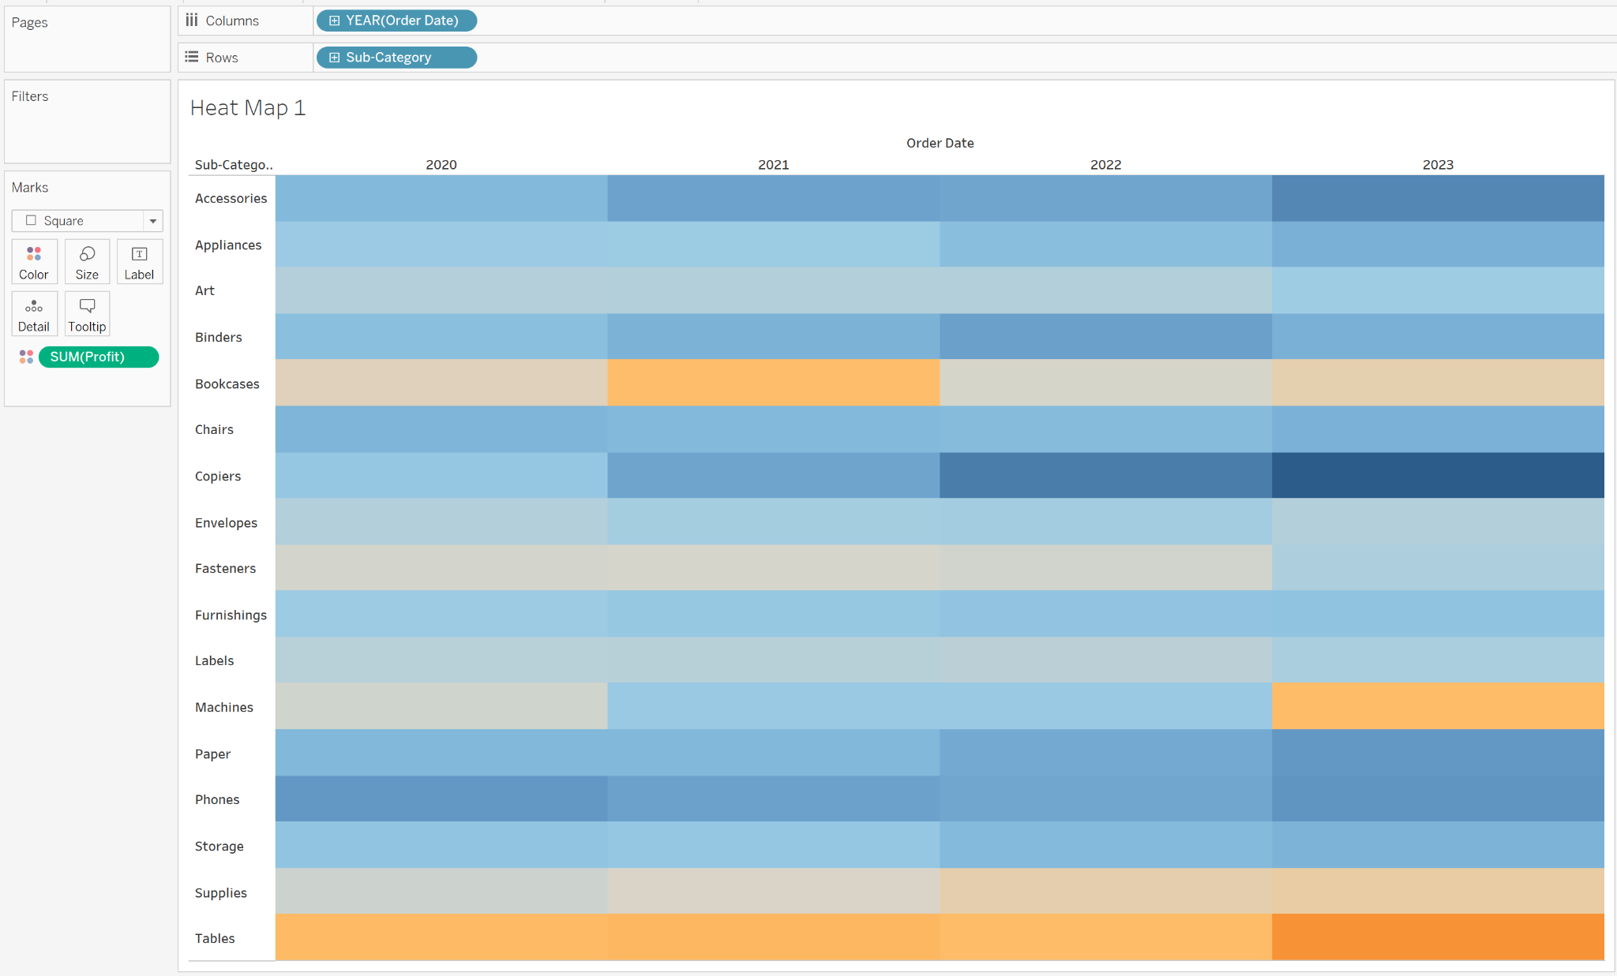Screen dimensions: 1617x976
Task: Open the Label mark card
Action: [139, 261]
